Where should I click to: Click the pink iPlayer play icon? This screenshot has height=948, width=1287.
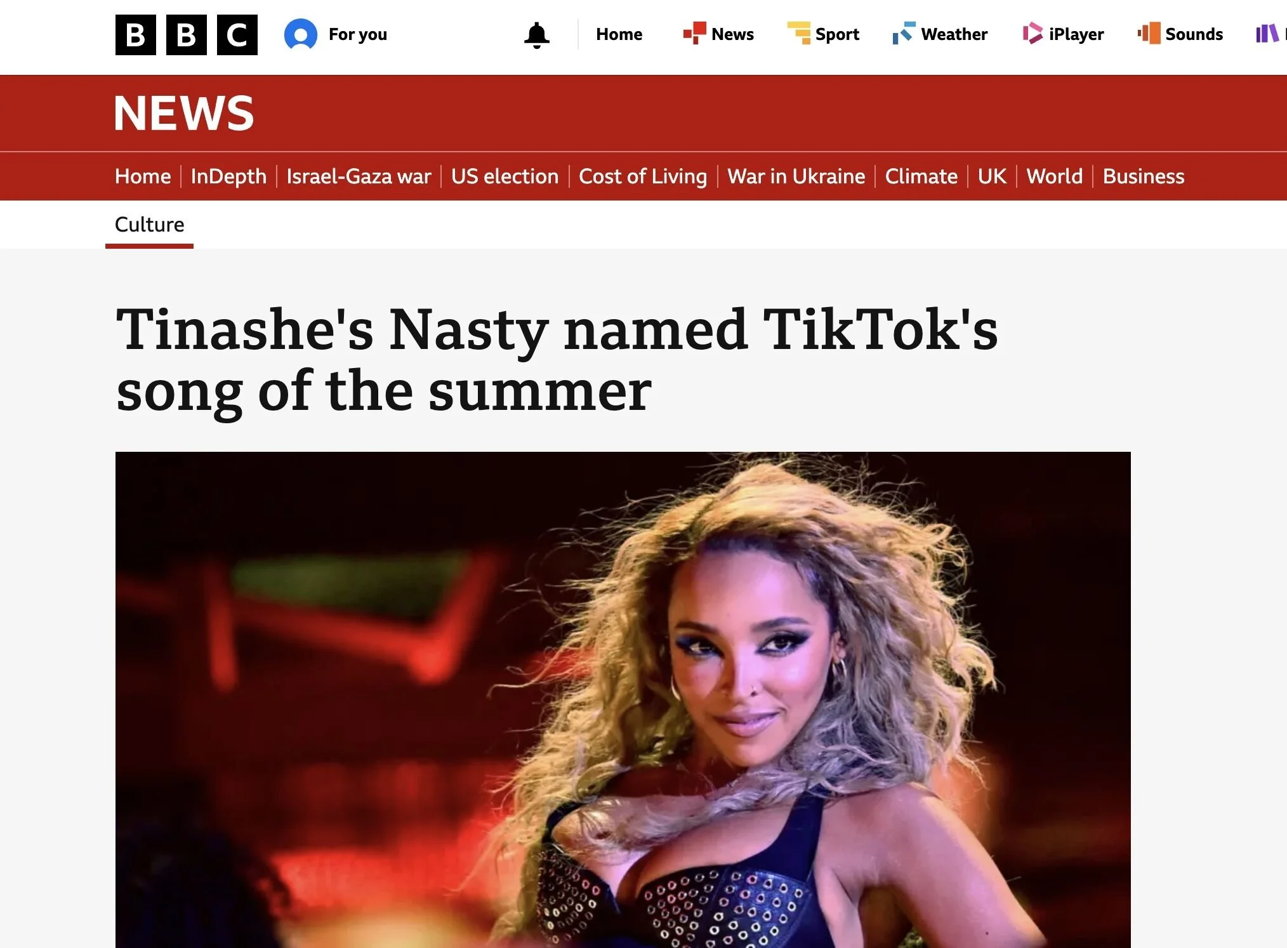pyautogui.click(x=1033, y=33)
